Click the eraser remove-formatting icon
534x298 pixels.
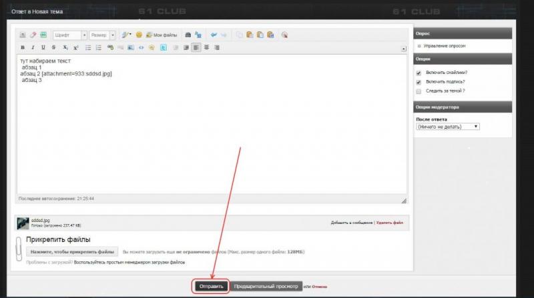[x=33, y=35]
